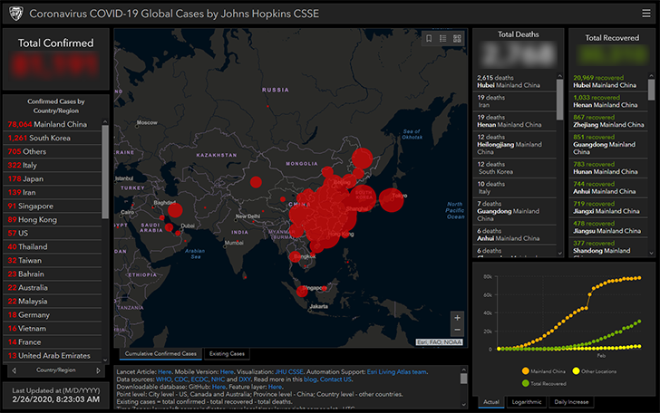
Task: Select 783 recovered Hunan entry
Action: pos(608,168)
